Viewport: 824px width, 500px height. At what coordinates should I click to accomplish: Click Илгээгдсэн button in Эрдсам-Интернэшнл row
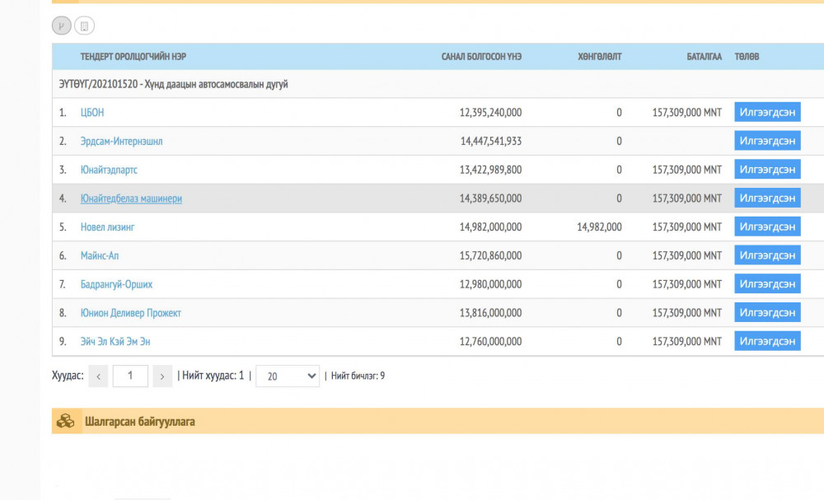point(767,141)
